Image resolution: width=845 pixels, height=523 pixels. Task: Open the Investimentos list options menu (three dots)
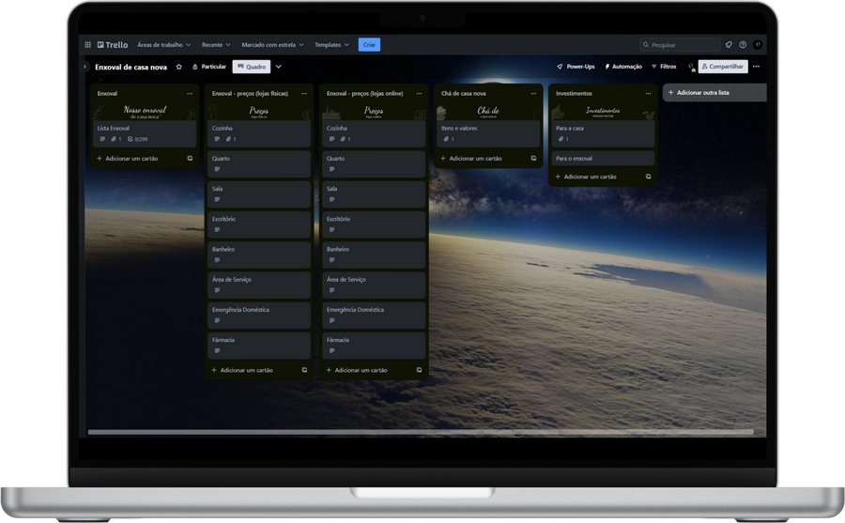[649, 94]
